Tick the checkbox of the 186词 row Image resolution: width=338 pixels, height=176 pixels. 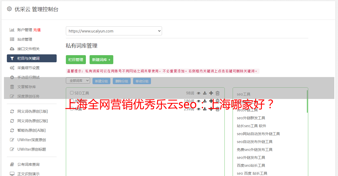pyautogui.click(x=72, y=101)
